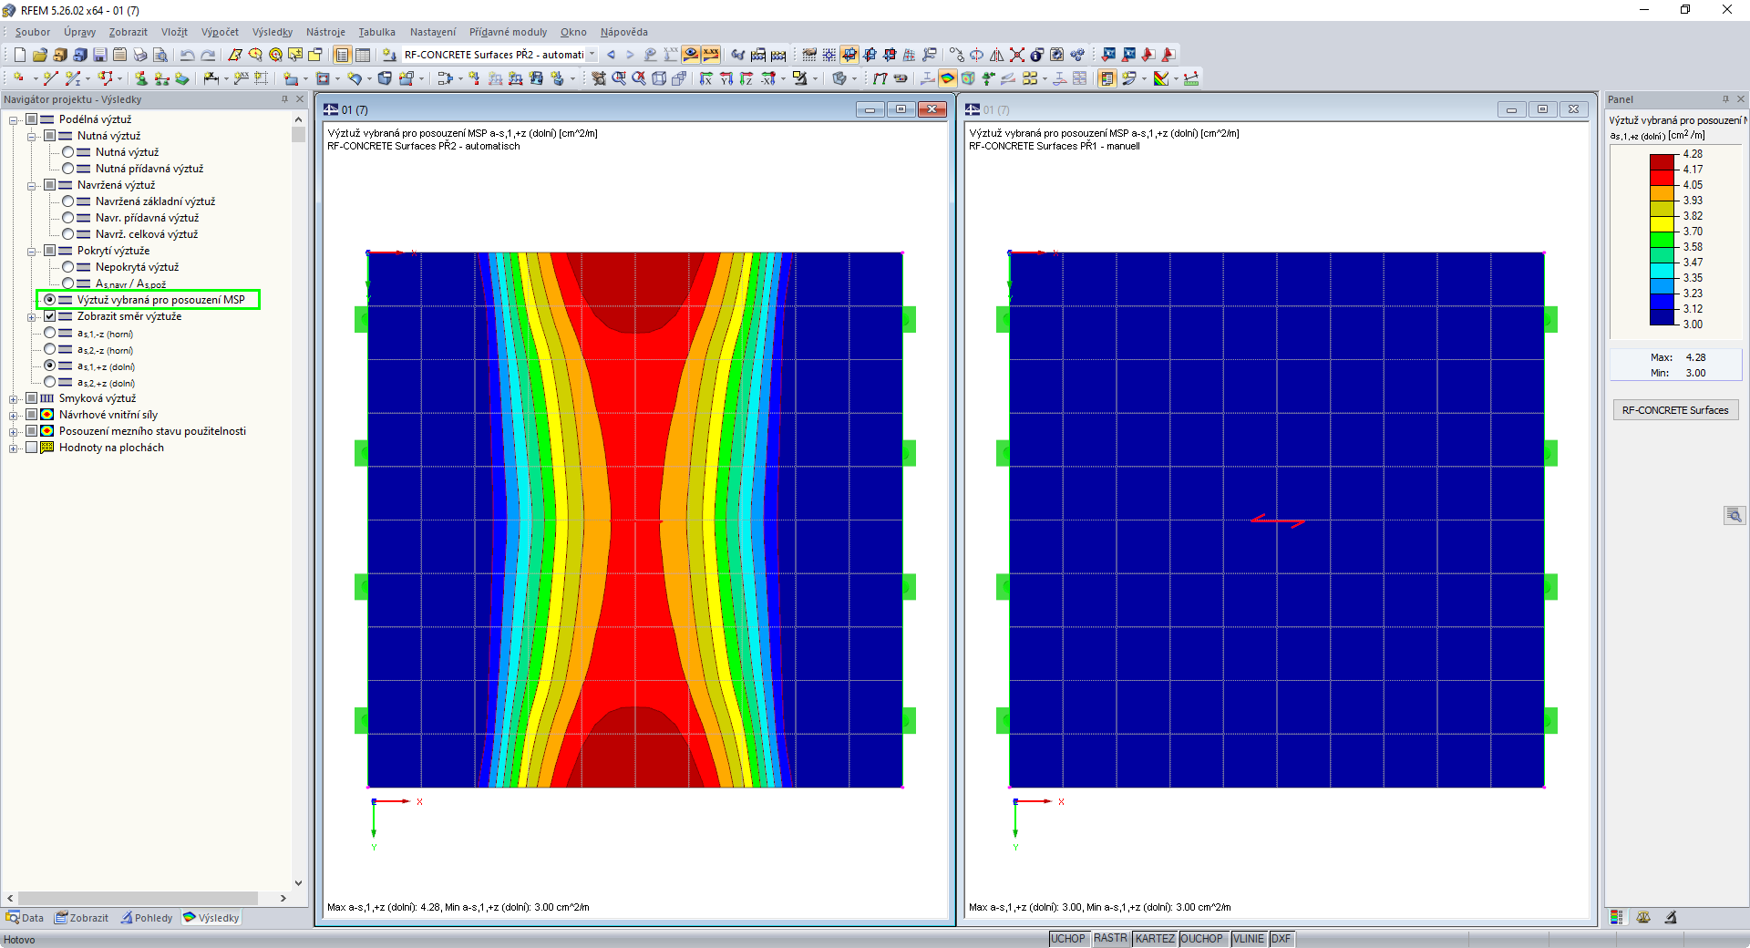Open the Soubor menu
1750x948 pixels.
click(x=33, y=32)
